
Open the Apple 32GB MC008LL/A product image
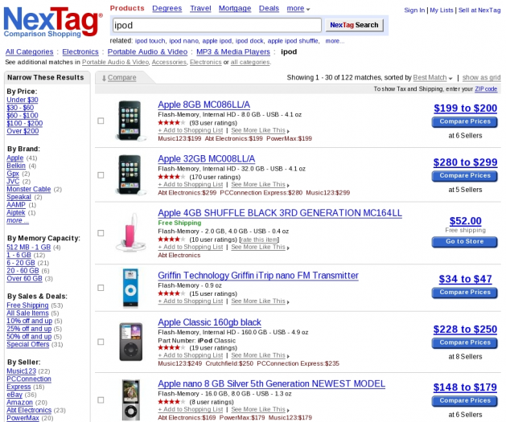130,174
